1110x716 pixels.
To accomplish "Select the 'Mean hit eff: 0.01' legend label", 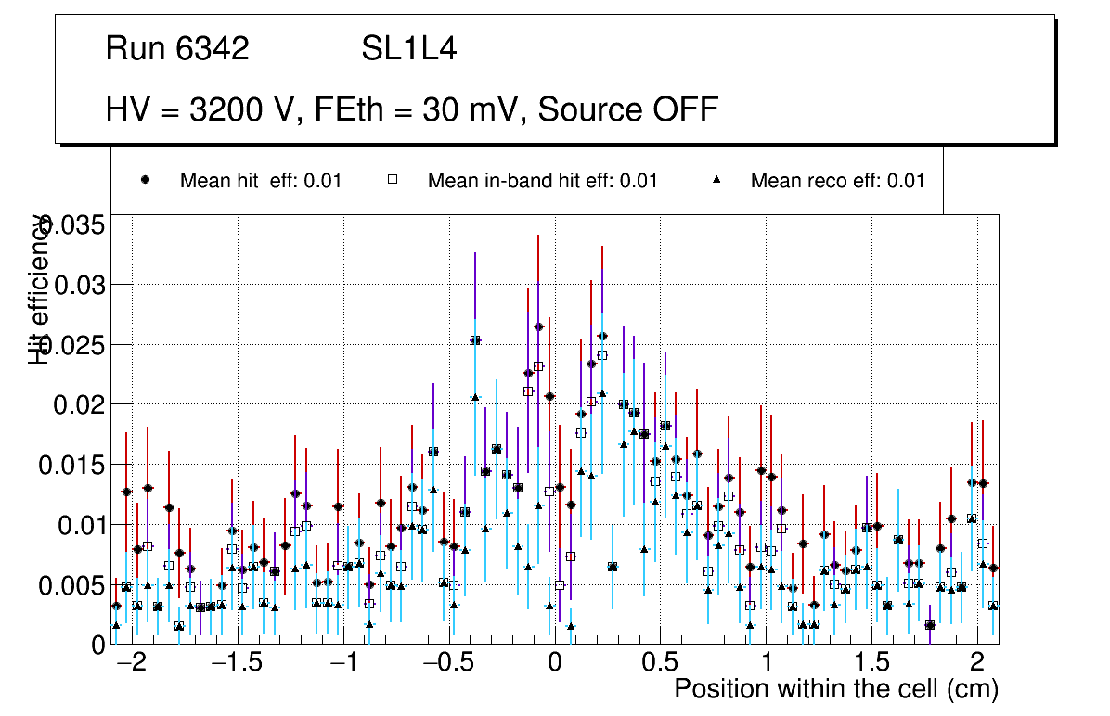I will 261,181.
